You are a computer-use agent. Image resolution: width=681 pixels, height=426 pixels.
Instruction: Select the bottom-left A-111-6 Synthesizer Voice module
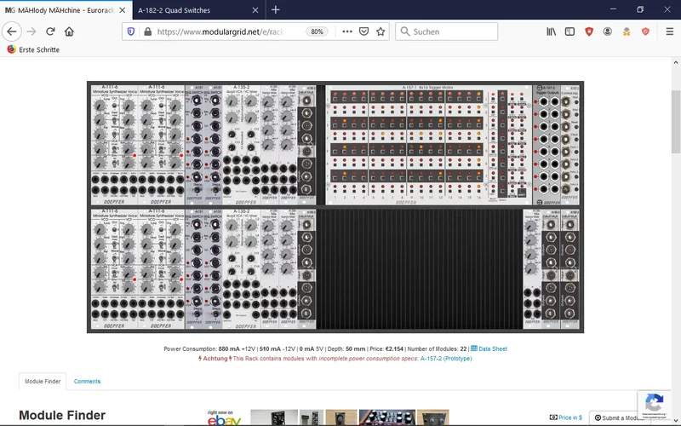[x=114, y=269]
